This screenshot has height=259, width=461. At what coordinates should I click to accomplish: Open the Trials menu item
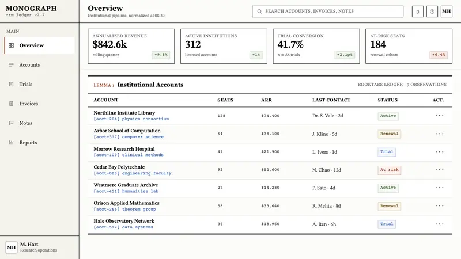(39, 84)
